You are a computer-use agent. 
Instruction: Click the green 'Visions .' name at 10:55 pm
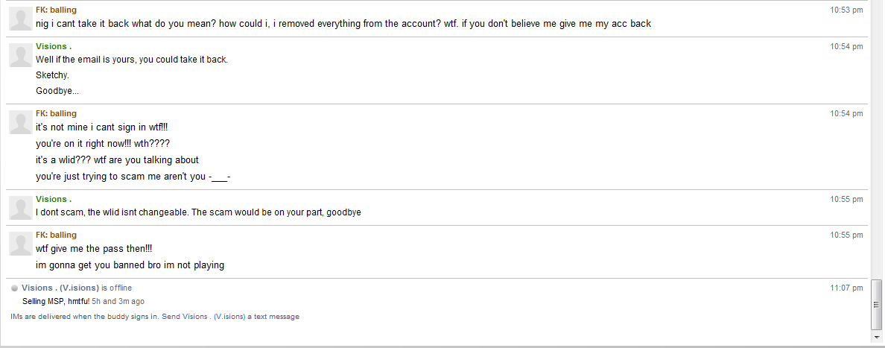[x=54, y=199]
